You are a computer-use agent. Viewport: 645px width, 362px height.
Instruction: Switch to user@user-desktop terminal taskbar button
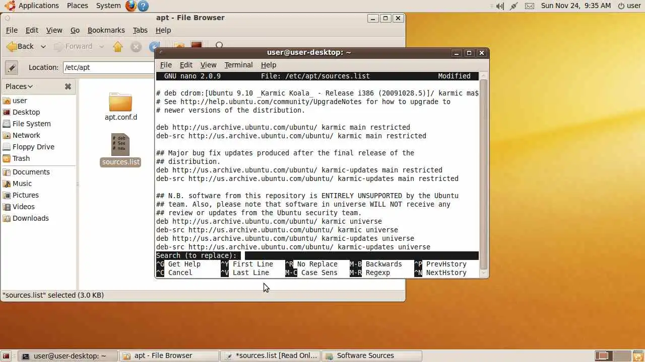pos(69,355)
